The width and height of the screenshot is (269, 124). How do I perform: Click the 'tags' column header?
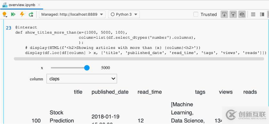(x=200, y=92)
